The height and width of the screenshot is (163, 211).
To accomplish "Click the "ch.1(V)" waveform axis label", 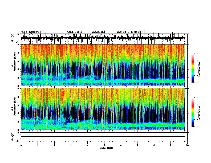I will point(13,38).
